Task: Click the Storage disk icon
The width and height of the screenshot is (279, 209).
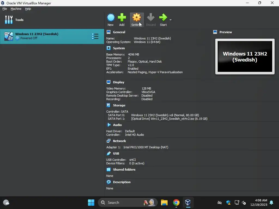Action: [108, 105]
